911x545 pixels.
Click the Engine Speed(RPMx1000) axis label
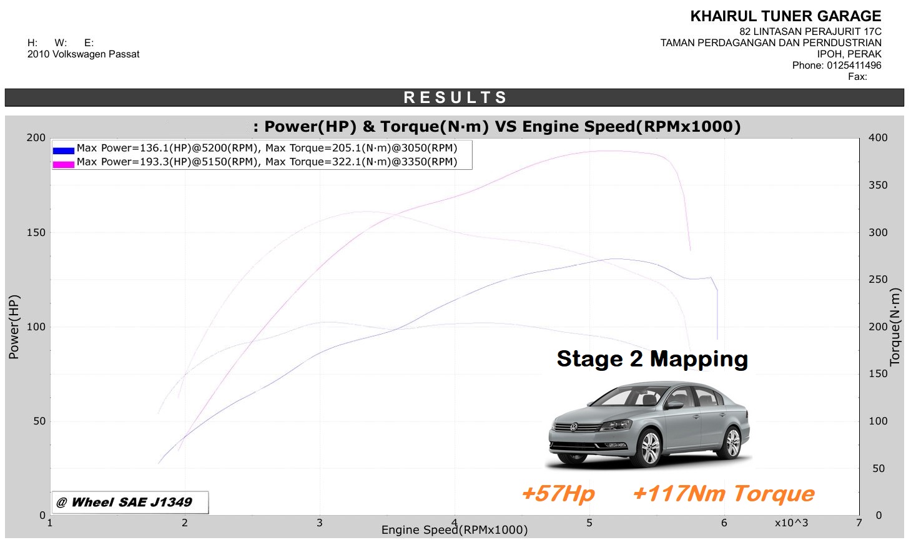pyautogui.click(x=455, y=530)
